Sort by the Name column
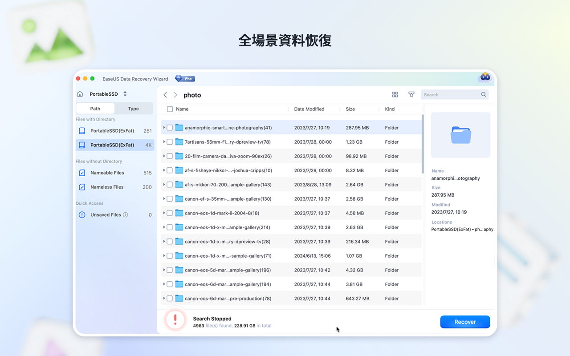Image resolution: width=570 pixels, height=356 pixels. pyautogui.click(x=182, y=109)
